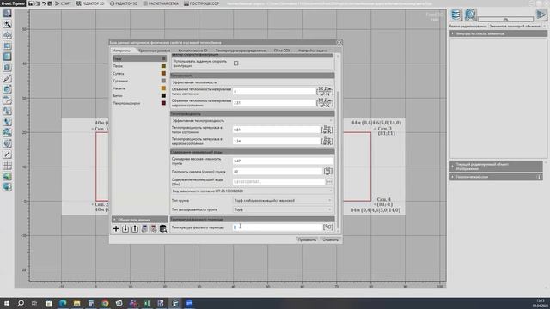Select the Торф material in the list
550x309 pixels.
139,58
